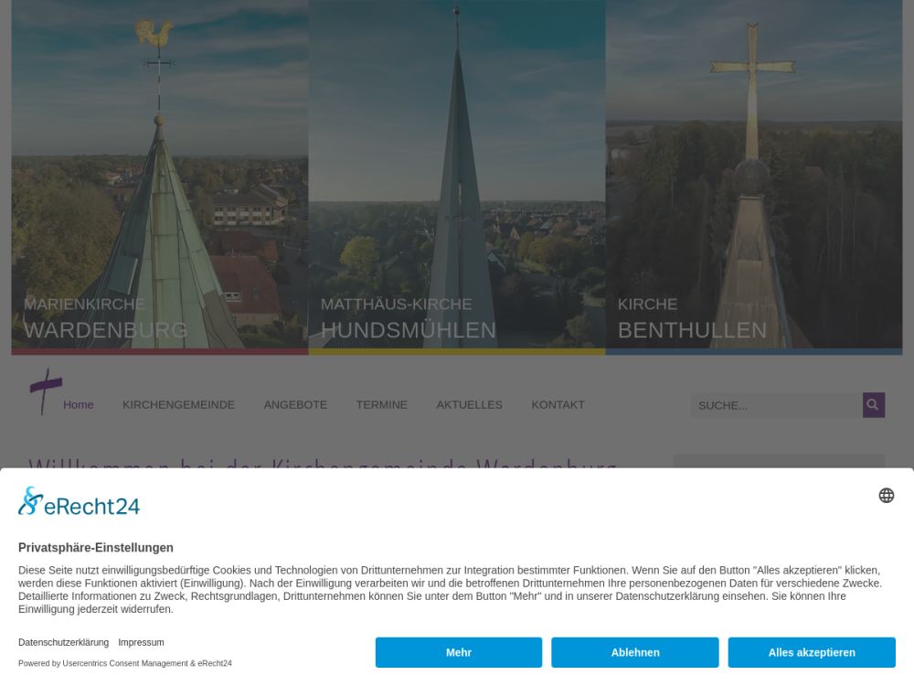
Task: Open the Impressum link
Action: pos(141,642)
